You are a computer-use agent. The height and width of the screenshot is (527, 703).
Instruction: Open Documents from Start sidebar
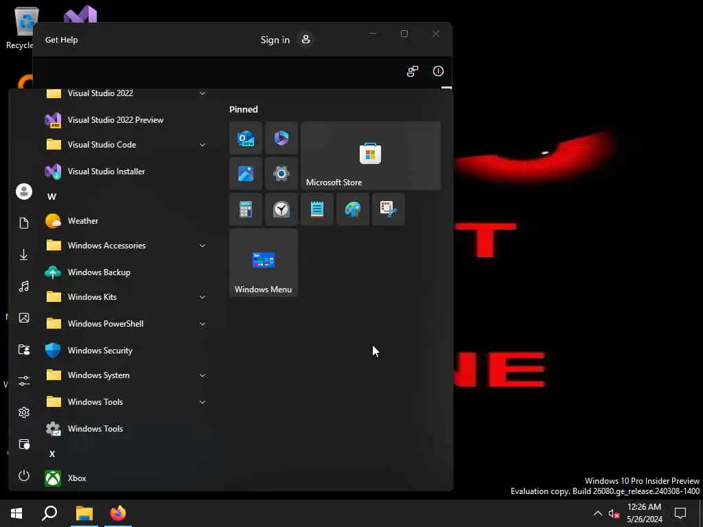pos(24,223)
